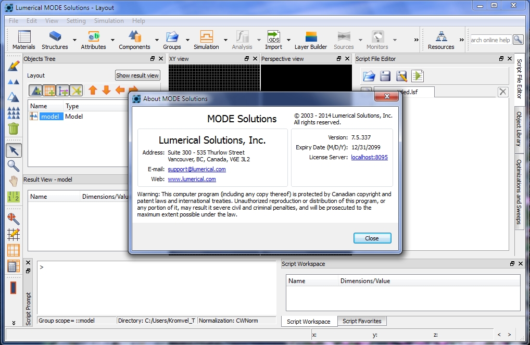Click the localhost:8095 license server link

coord(370,157)
